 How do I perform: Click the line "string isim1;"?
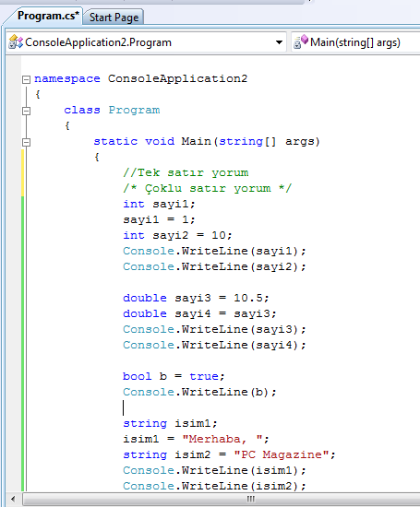click(170, 423)
